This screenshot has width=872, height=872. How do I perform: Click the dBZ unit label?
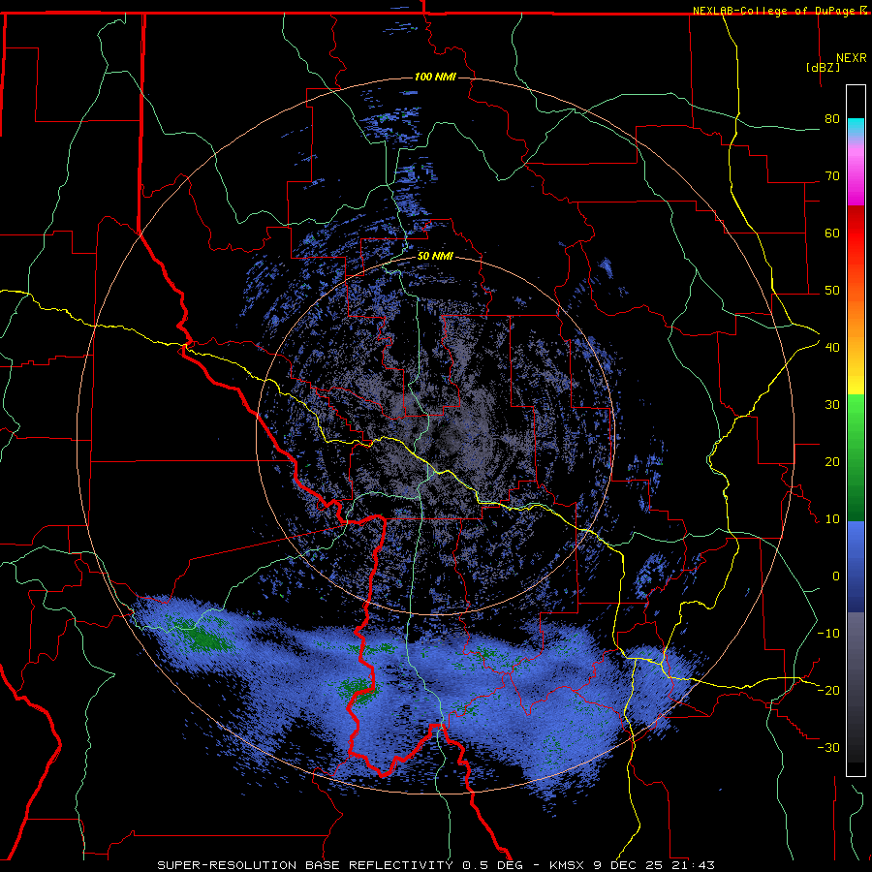coord(823,67)
